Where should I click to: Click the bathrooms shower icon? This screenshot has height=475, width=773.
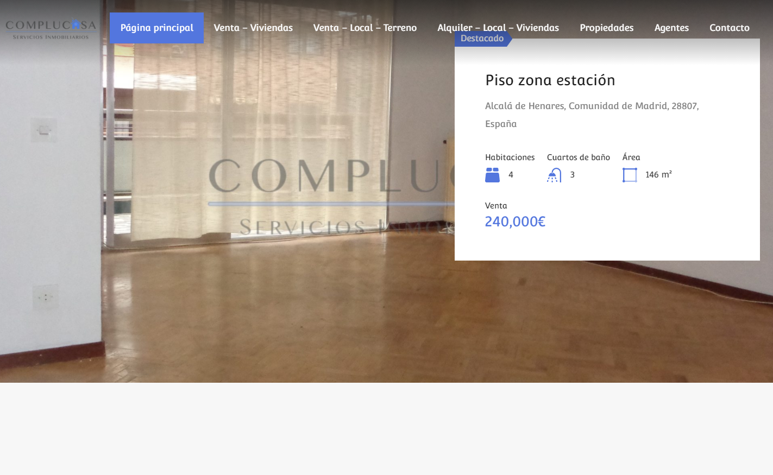[x=554, y=175]
